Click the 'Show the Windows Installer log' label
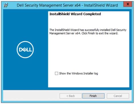The image size is (135, 104). click(79, 73)
